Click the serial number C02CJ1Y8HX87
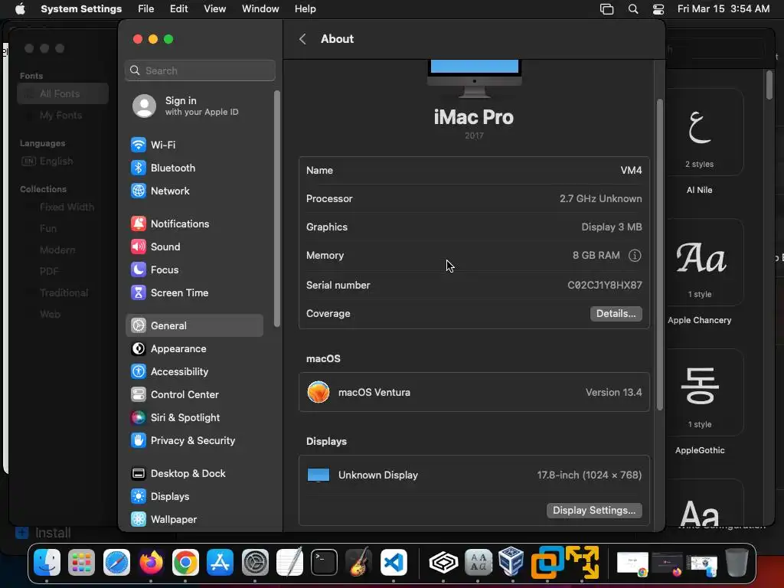Image resolution: width=784 pixels, height=588 pixels. click(605, 285)
